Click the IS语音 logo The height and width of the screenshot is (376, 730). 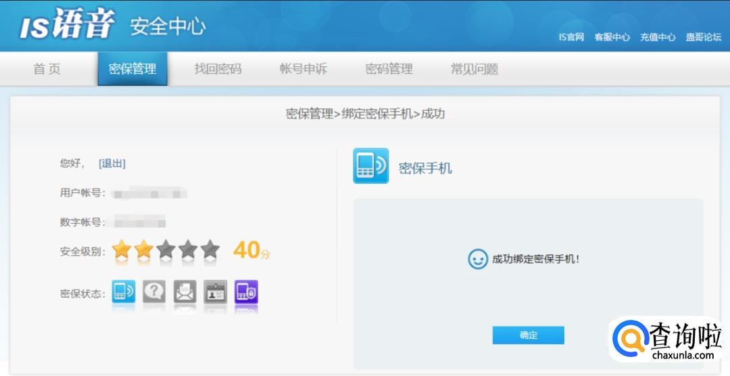[x=66, y=24]
